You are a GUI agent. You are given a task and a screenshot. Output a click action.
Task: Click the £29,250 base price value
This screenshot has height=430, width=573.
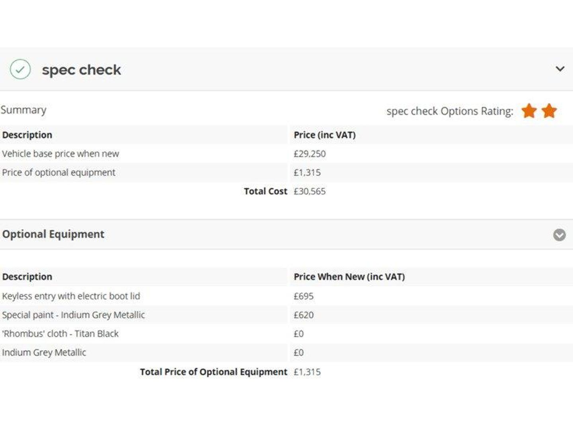[310, 154]
